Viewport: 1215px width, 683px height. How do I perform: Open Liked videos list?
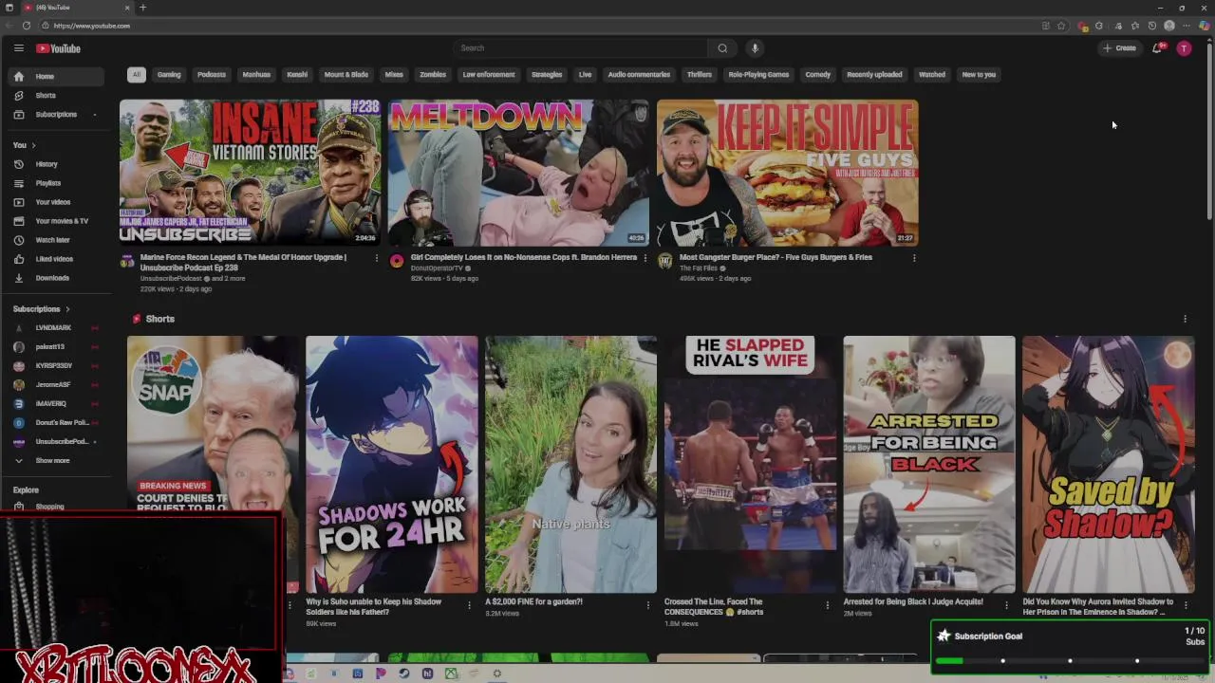point(56,259)
